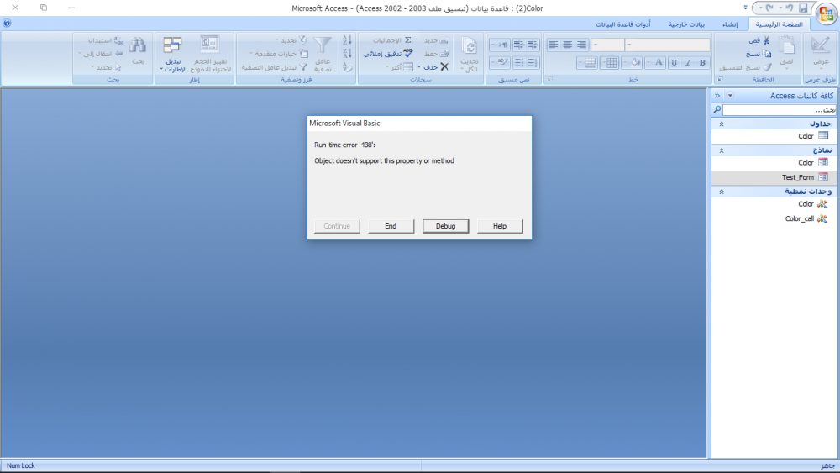Click the sort ascending A-Z icon
This screenshot has width=840, height=473.
pyautogui.click(x=347, y=40)
